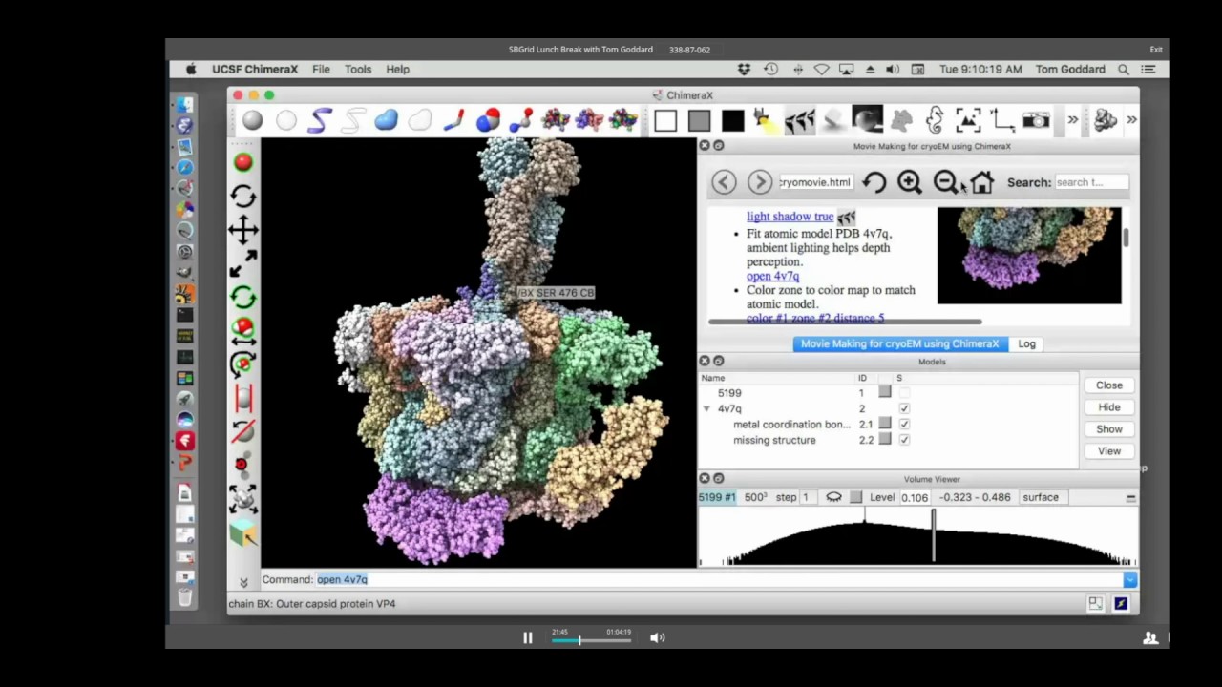Viewport: 1222px width, 687px height.
Task: Go forward in the help viewer
Action: 760,182
